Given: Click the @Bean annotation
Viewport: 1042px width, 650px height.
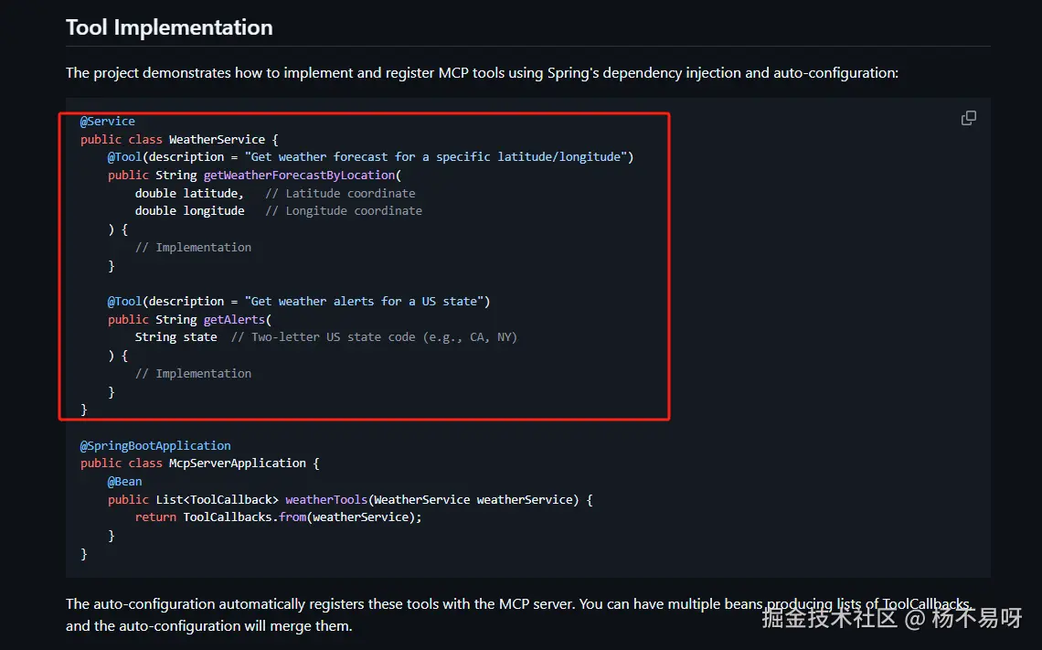Looking at the screenshot, I should (x=124, y=481).
